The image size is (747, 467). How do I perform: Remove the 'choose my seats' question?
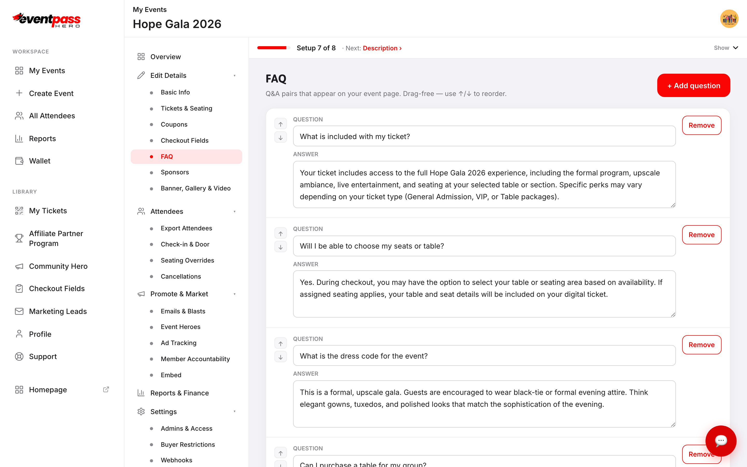pyautogui.click(x=701, y=235)
